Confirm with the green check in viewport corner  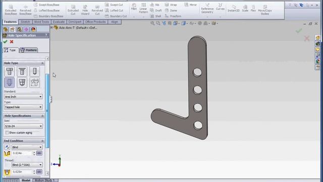(x=299, y=31)
